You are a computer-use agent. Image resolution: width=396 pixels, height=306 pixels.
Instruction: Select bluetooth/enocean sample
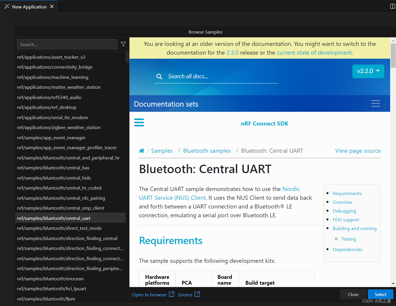pos(70,279)
